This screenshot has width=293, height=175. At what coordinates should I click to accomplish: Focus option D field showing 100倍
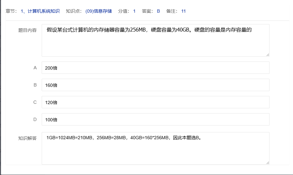(155, 119)
